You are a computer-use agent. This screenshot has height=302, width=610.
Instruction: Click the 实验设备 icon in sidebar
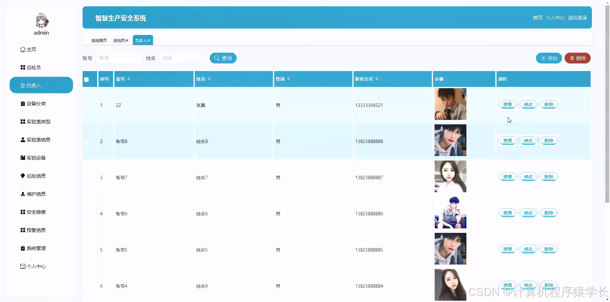pyautogui.click(x=23, y=158)
